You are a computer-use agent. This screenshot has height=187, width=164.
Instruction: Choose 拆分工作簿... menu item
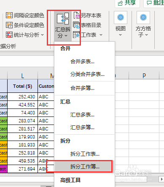[x=84, y=167]
